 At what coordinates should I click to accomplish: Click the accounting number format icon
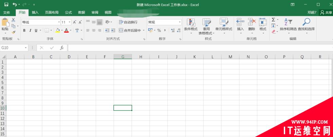click(150, 30)
